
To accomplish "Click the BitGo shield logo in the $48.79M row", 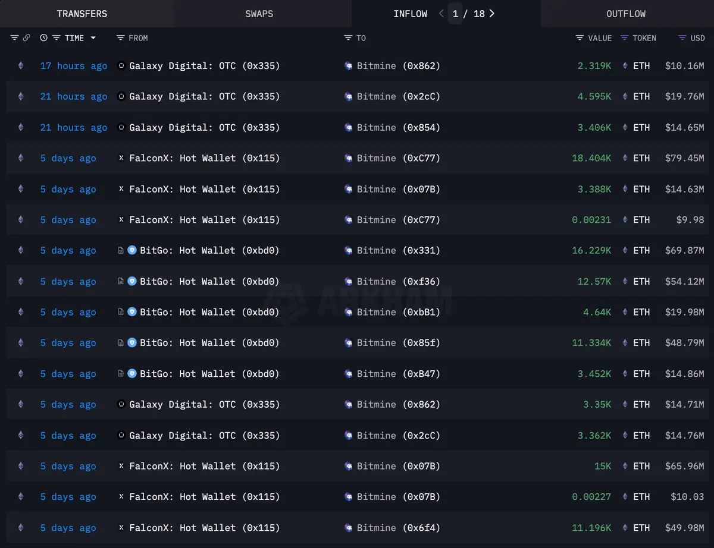I will tap(132, 342).
